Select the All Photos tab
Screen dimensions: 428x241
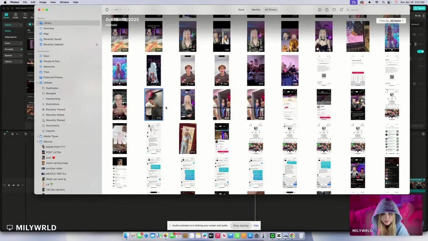coord(271,10)
